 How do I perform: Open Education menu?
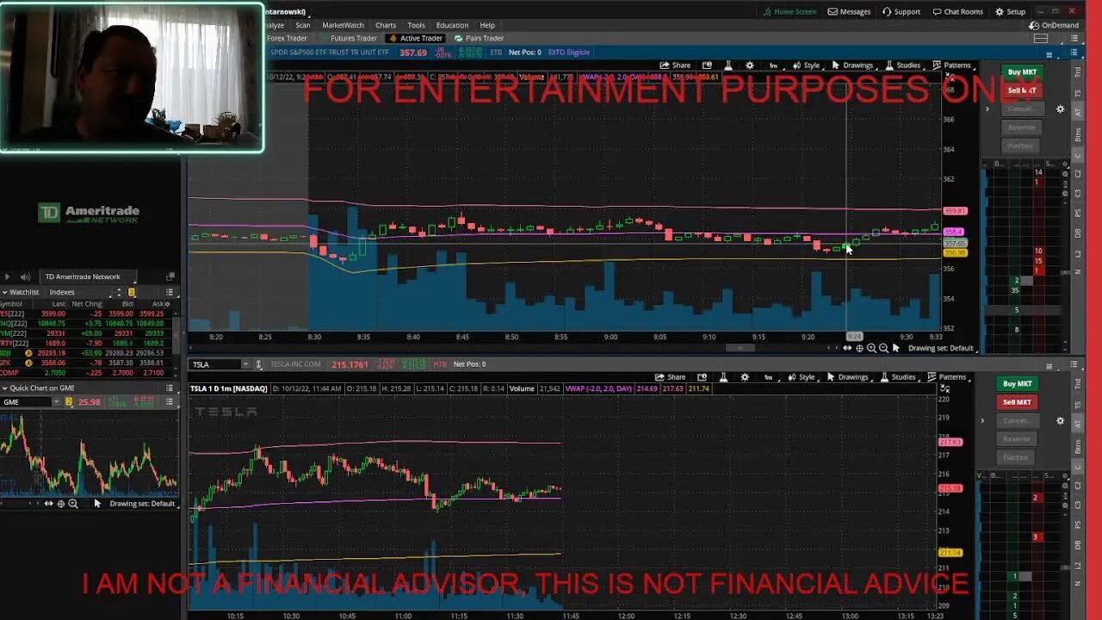click(x=452, y=25)
